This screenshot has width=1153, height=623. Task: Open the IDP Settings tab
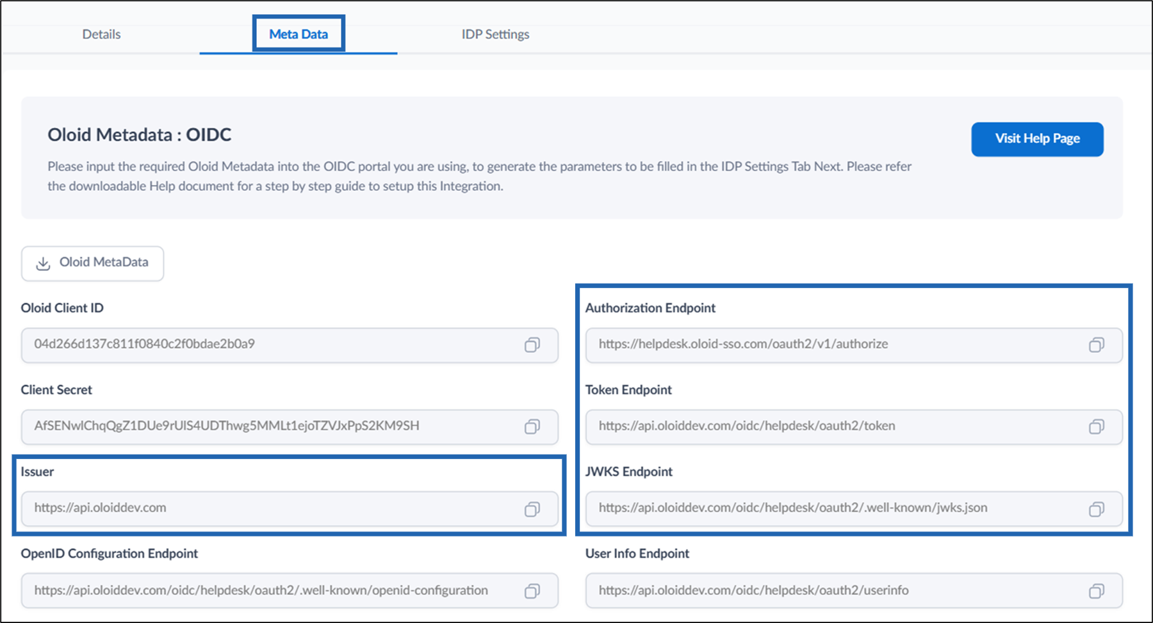coord(495,35)
